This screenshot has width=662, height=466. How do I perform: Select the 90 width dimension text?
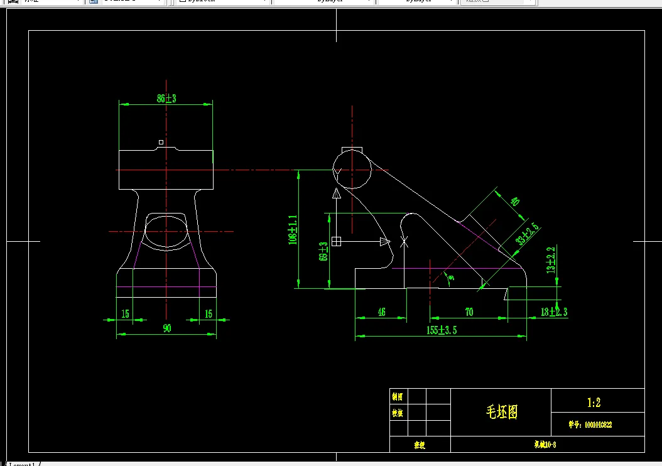coord(167,328)
